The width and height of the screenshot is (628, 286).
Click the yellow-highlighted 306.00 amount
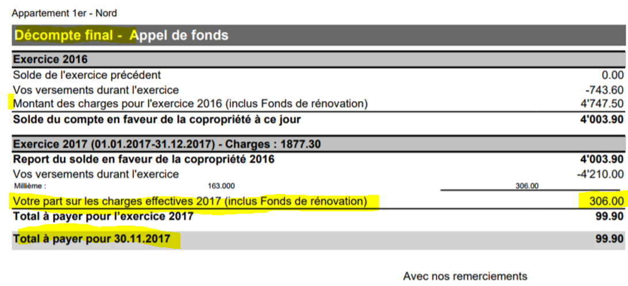coord(606,201)
